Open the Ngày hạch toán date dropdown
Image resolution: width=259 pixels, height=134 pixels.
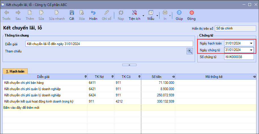[x=251, y=43]
